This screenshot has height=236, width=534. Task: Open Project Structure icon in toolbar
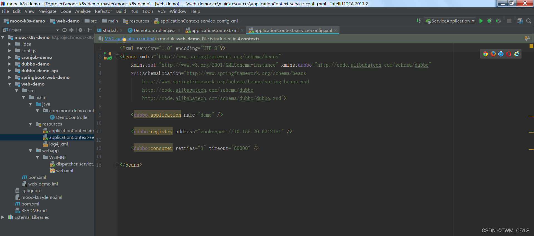coord(520,21)
